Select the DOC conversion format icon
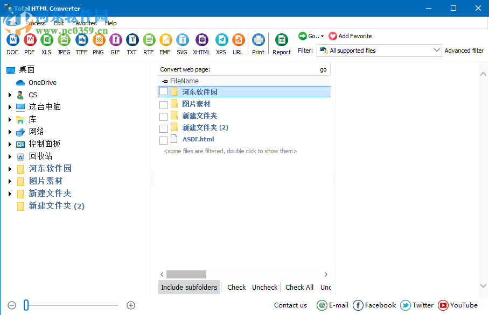The width and height of the screenshot is (489, 315). (x=12, y=40)
